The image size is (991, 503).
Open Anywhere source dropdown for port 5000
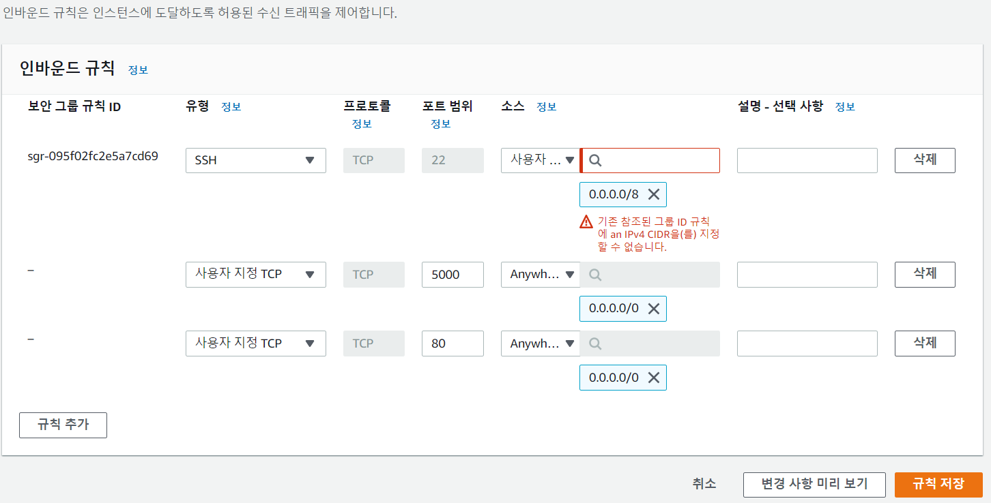tap(541, 274)
